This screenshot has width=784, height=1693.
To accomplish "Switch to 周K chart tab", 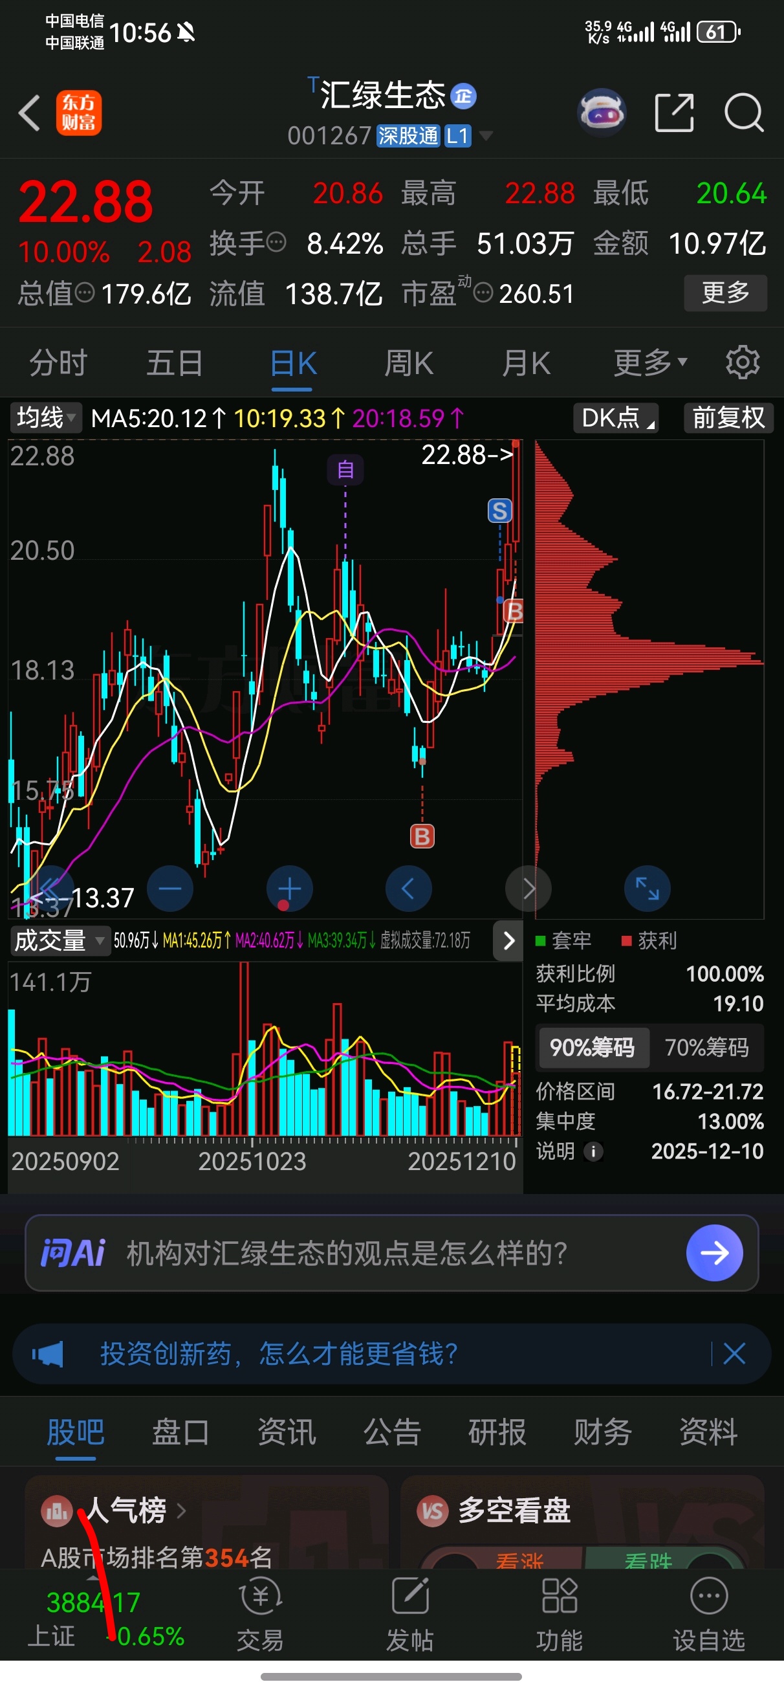I will (x=409, y=362).
